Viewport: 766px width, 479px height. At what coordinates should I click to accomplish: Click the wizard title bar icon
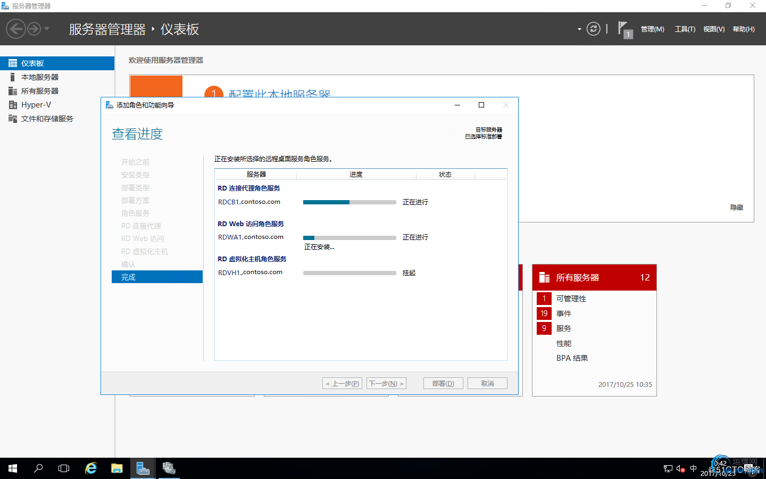pos(110,105)
